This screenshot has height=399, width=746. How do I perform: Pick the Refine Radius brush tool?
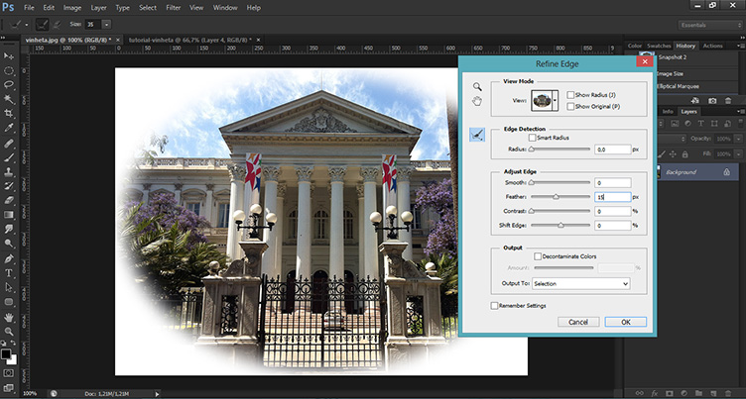tap(477, 137)
